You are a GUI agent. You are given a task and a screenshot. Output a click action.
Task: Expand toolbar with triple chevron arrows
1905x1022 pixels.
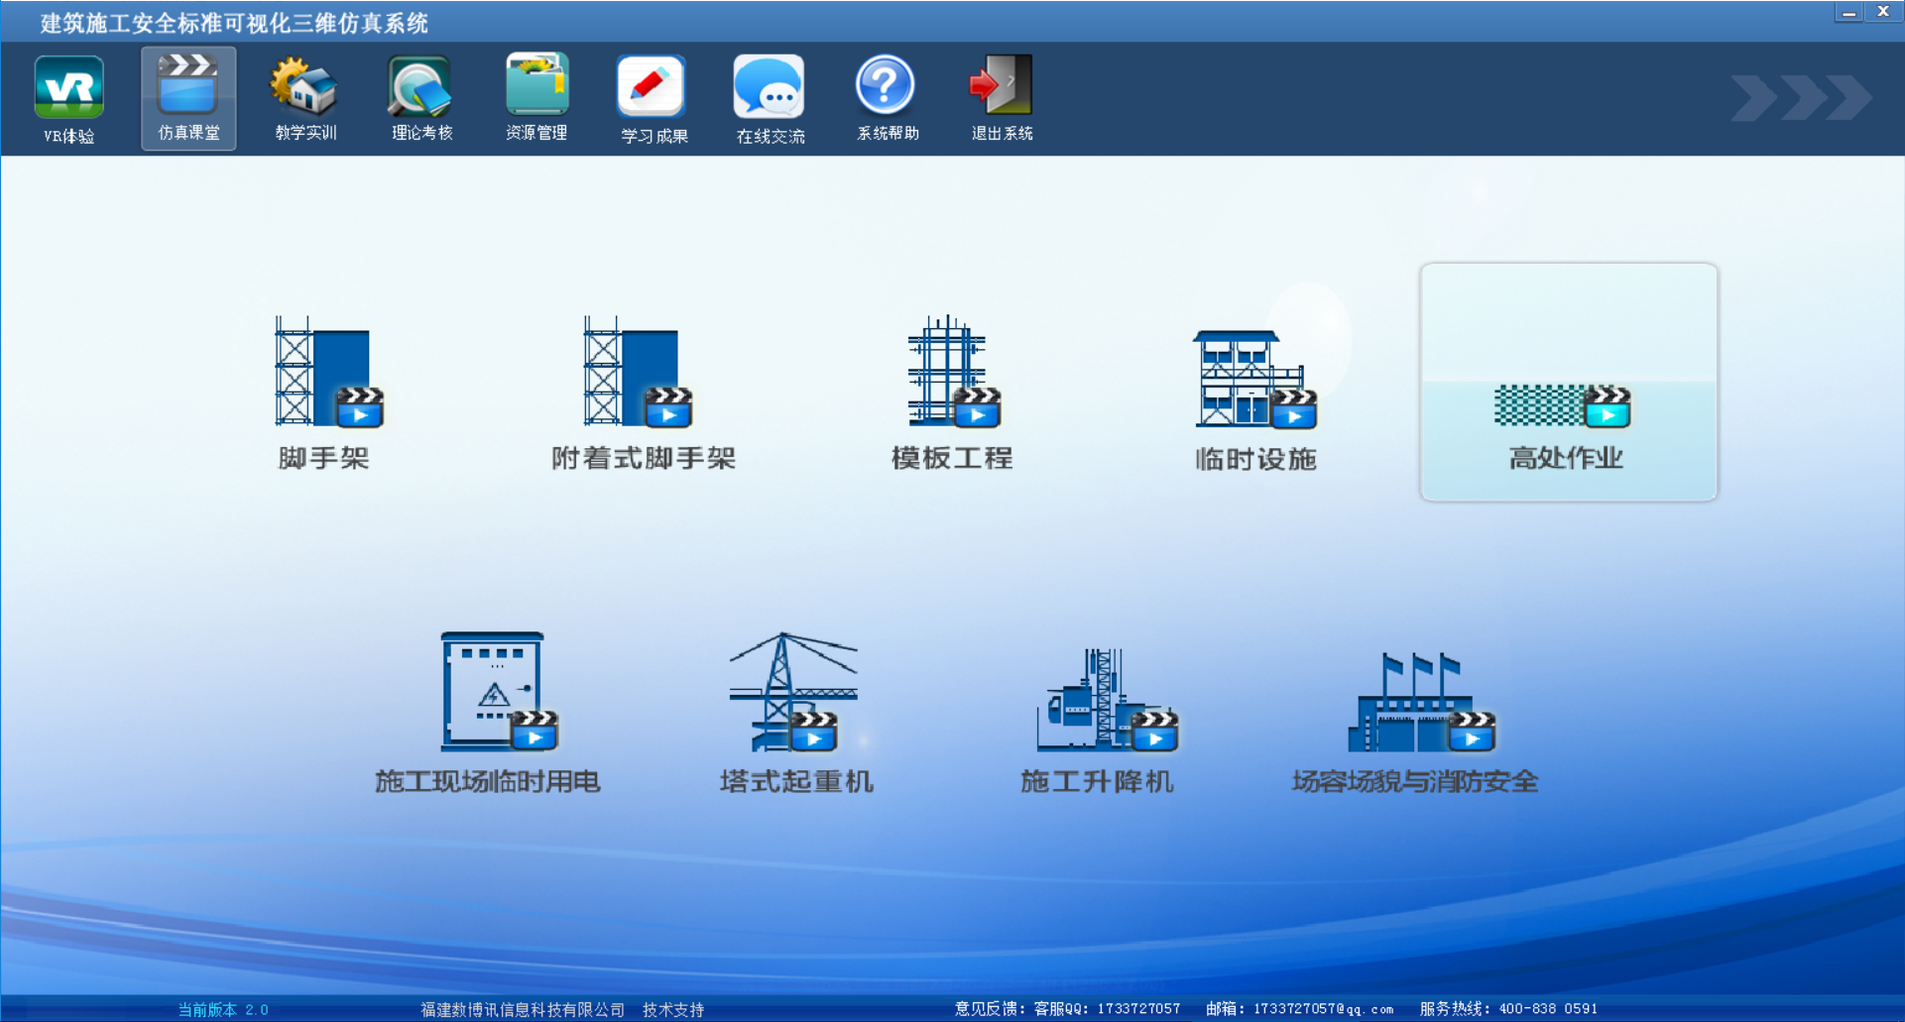click(1801, 98)
